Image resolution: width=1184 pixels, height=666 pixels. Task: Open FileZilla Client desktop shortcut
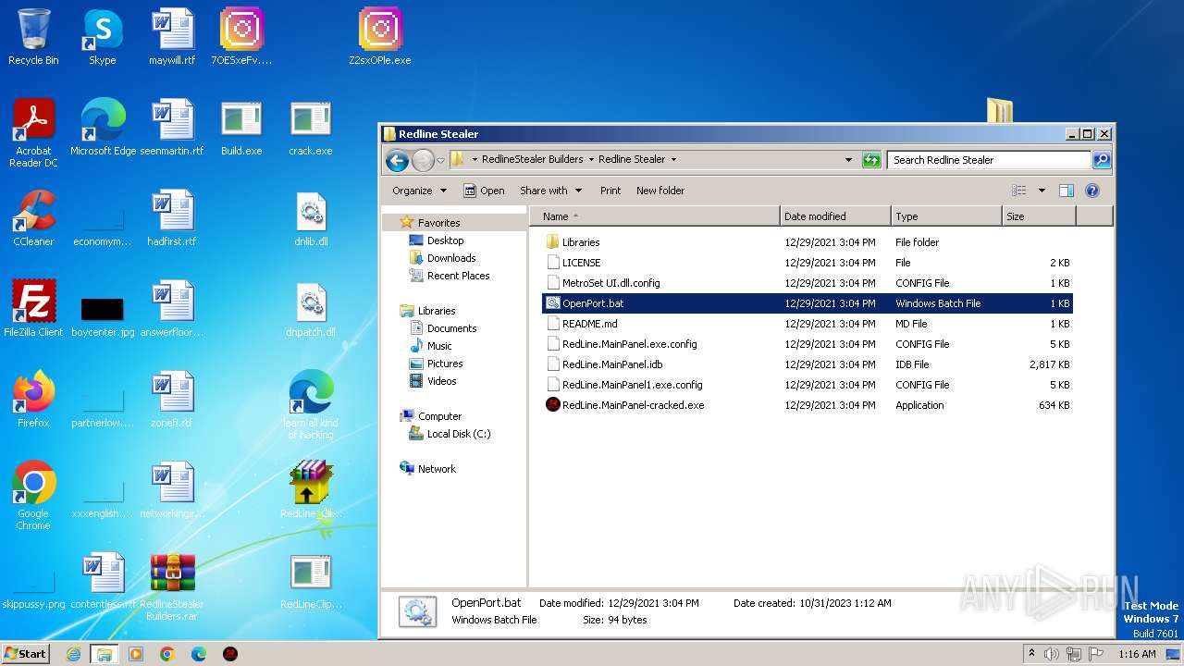[33, 309]
